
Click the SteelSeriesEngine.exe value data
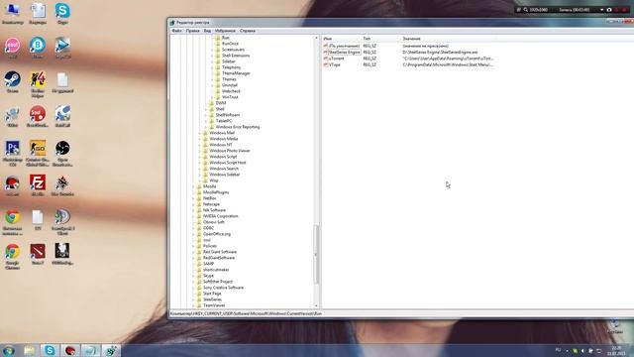click(x=440, y=53)
